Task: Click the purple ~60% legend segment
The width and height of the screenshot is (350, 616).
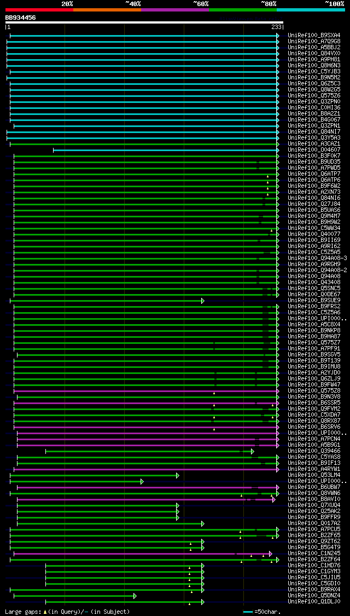Action: click(175, 9)
